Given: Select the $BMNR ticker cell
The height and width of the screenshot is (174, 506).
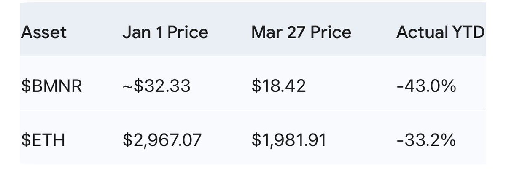Looking at the screenshot, I should point(51,86).
